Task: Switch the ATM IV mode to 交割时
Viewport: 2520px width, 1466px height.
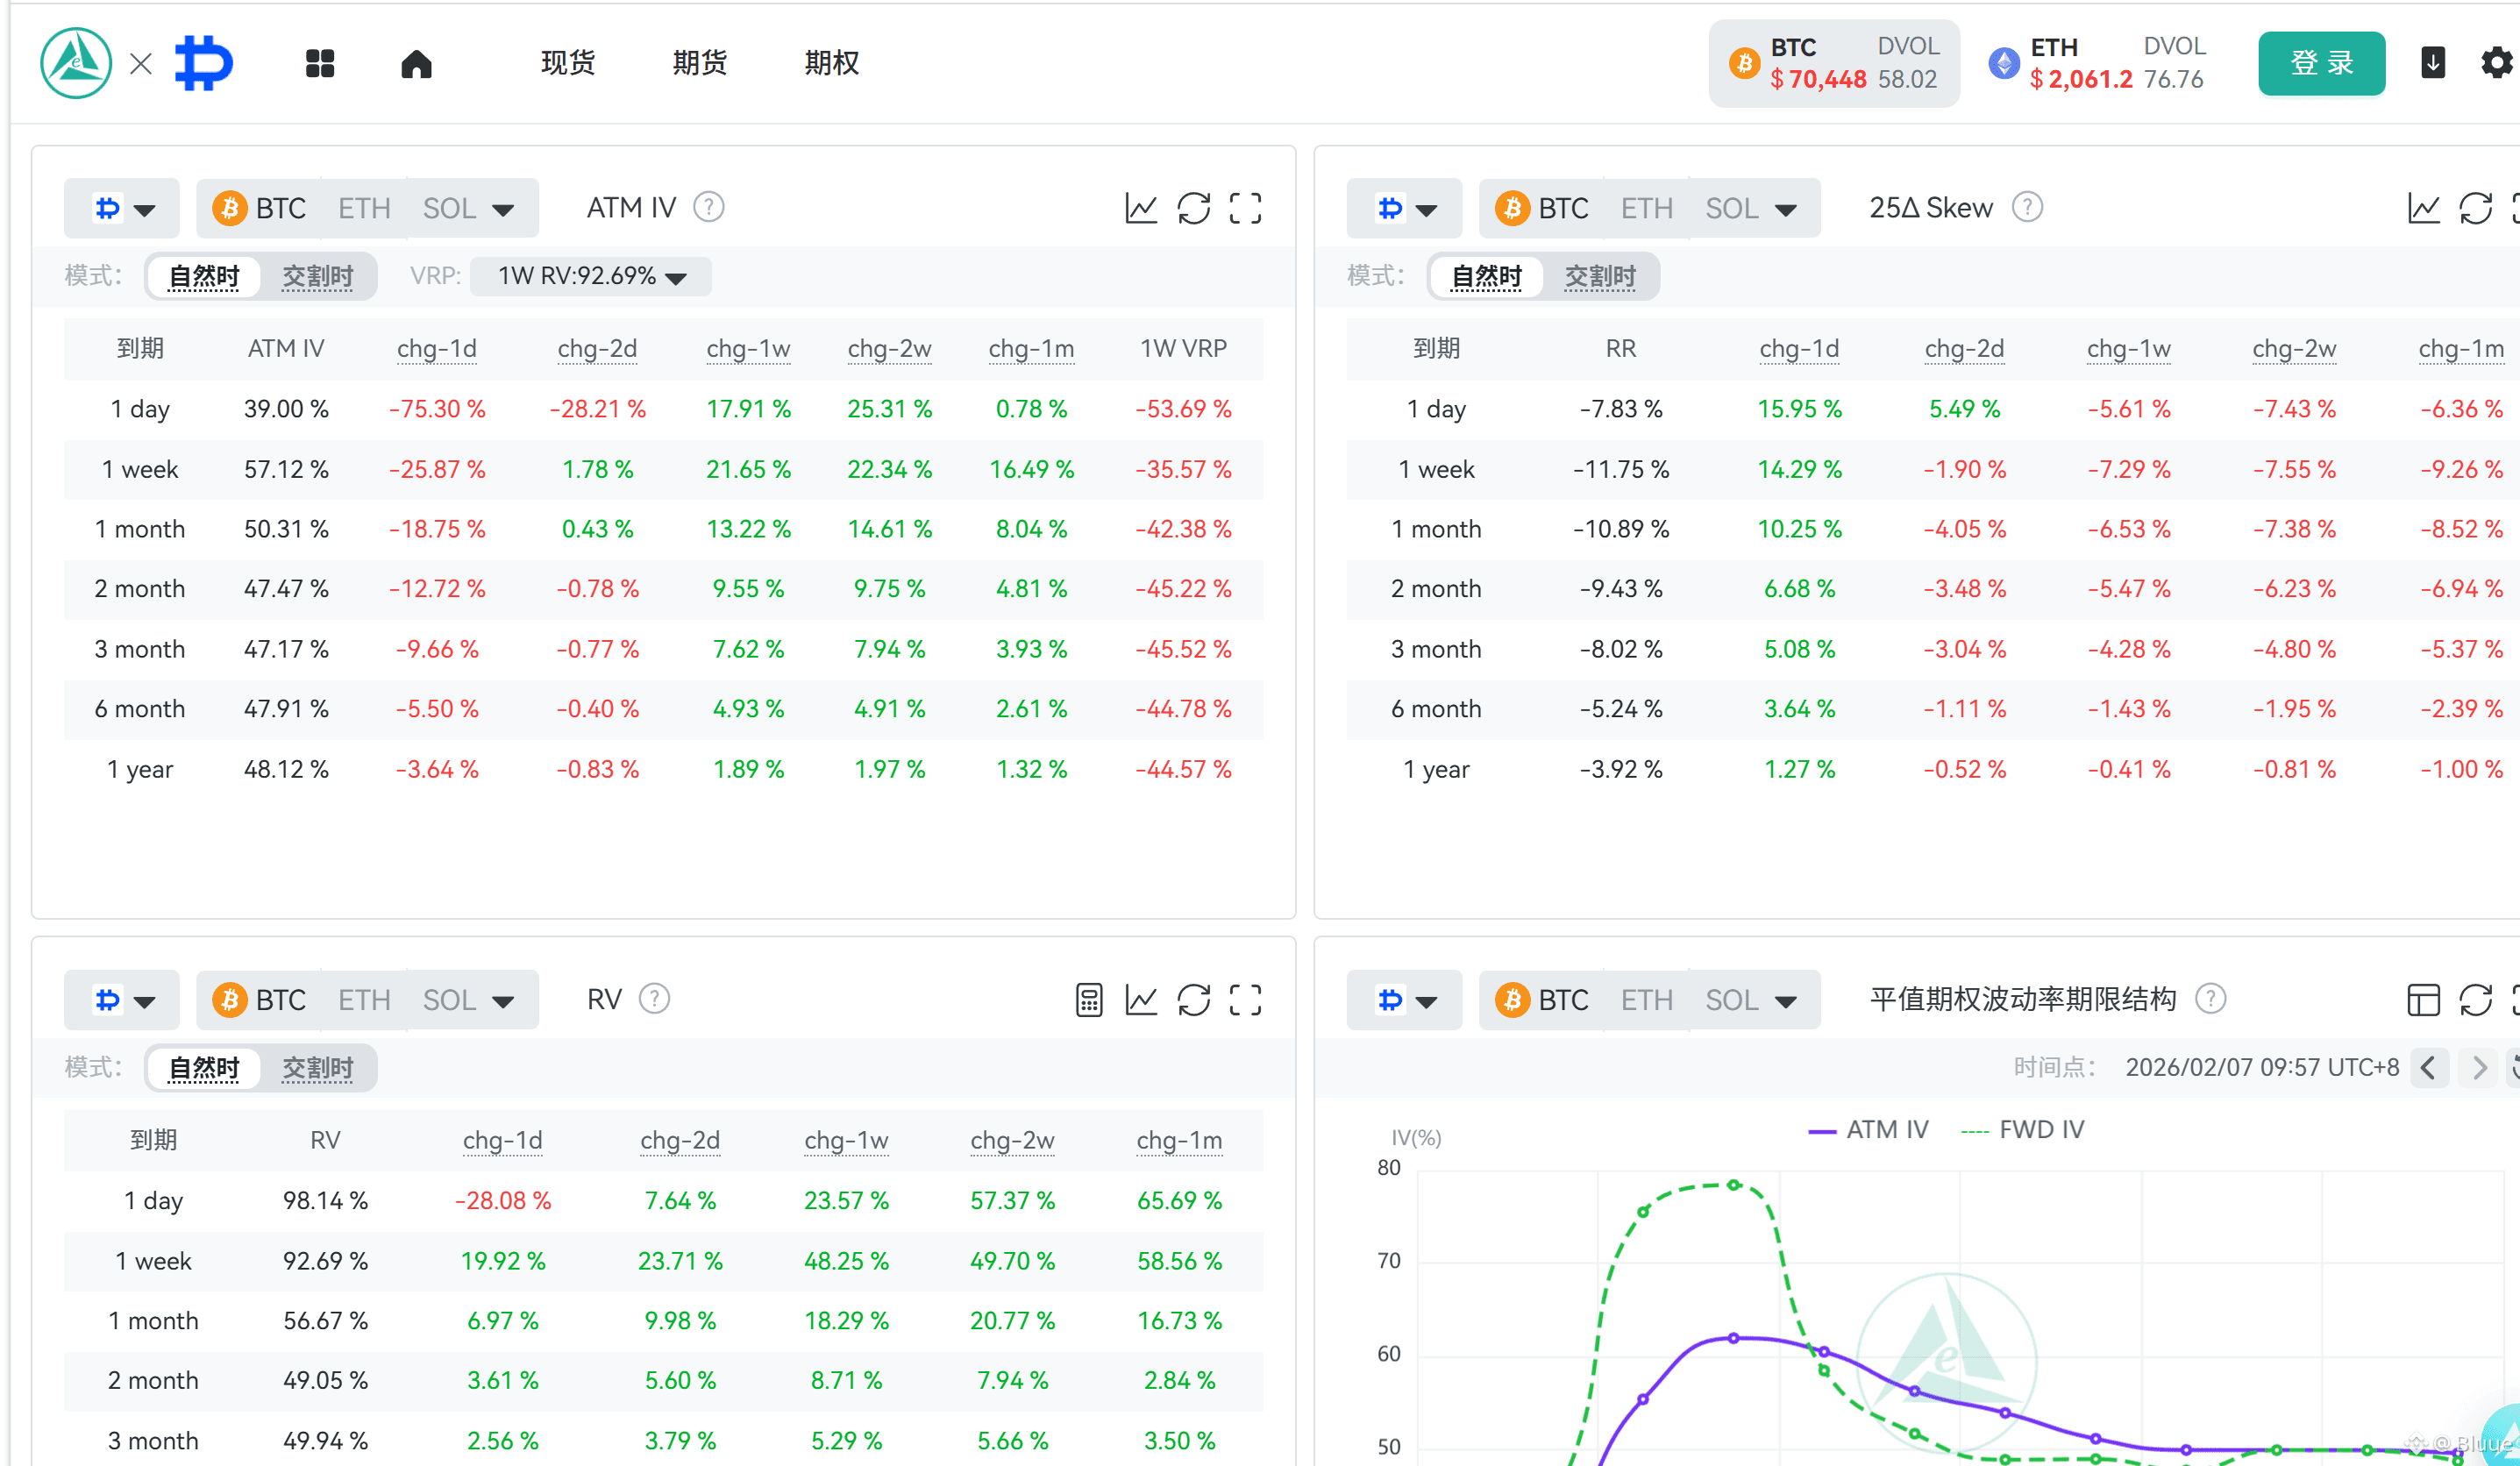Action: coord(317,276)
